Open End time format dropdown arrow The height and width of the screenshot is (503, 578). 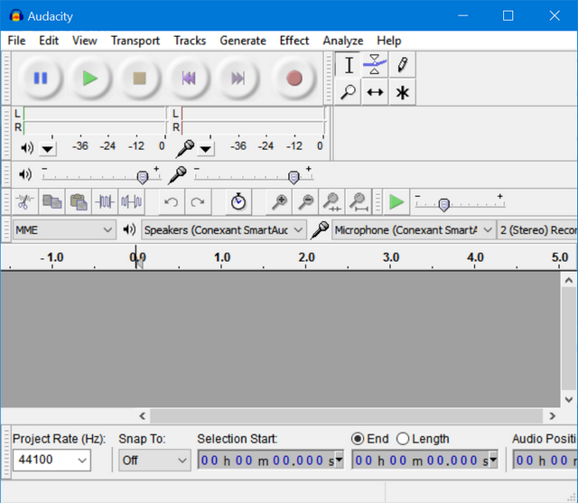click(x=494, y=460)
